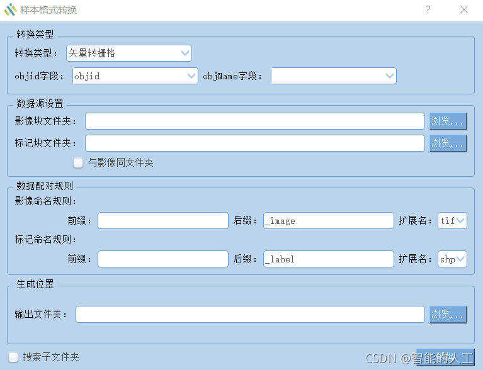Close the 样本格式转换 dialog
The image size is (483, 370).
tap(464, 9)
